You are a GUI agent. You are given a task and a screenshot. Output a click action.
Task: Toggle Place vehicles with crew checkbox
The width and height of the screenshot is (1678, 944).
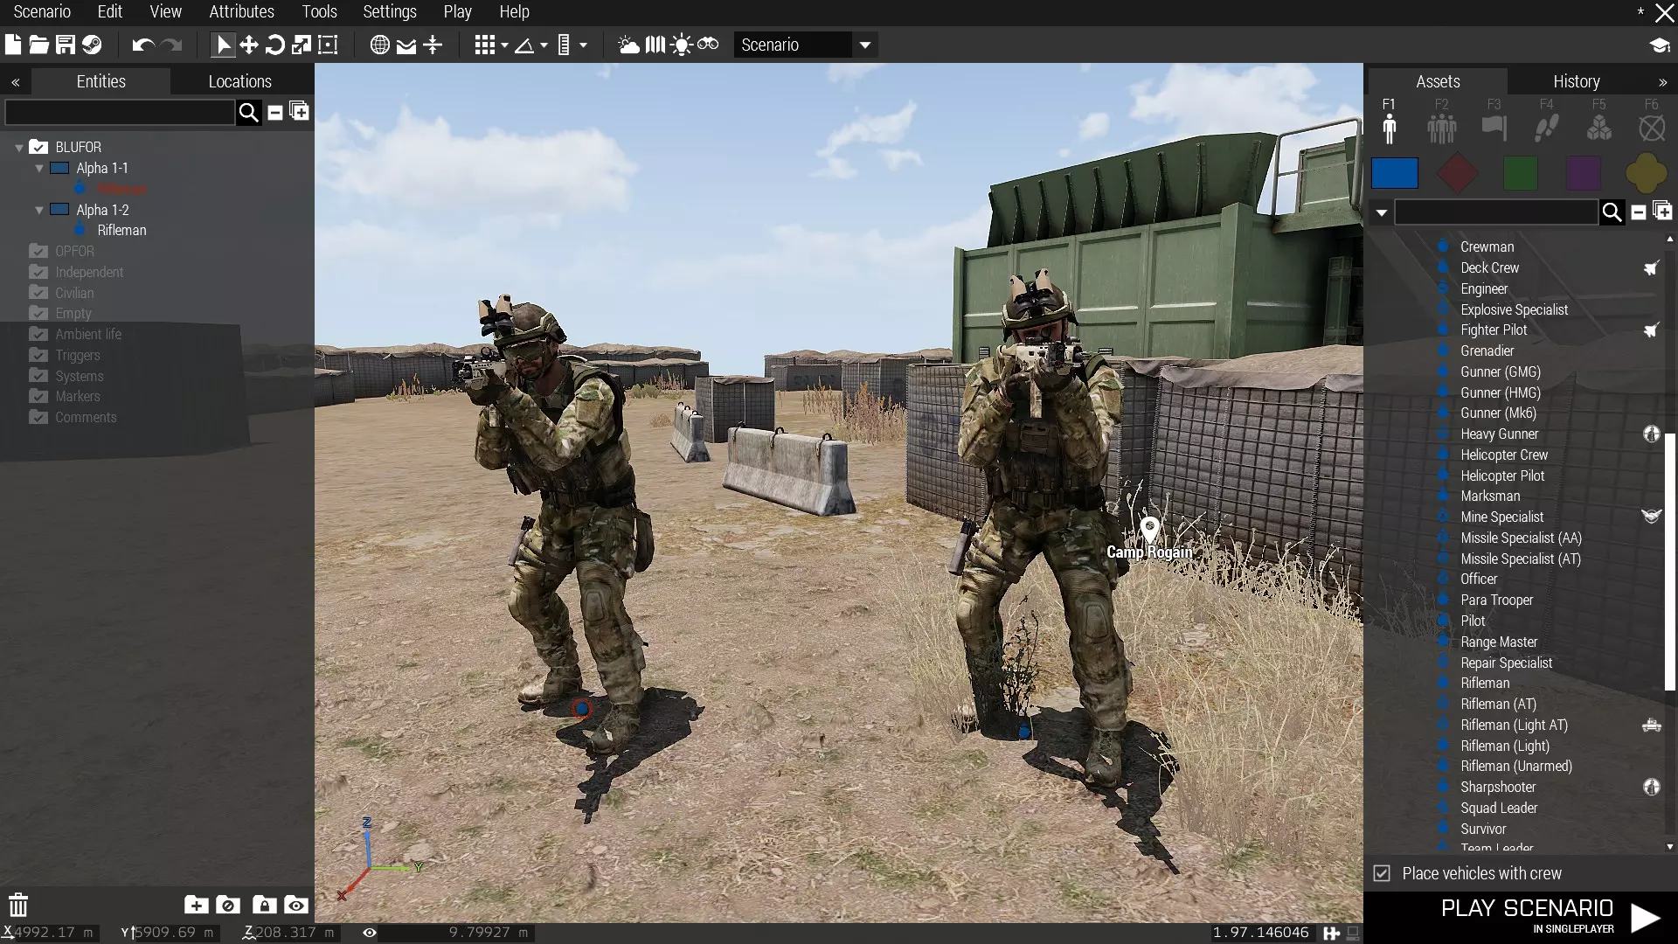click(1382, 873)
